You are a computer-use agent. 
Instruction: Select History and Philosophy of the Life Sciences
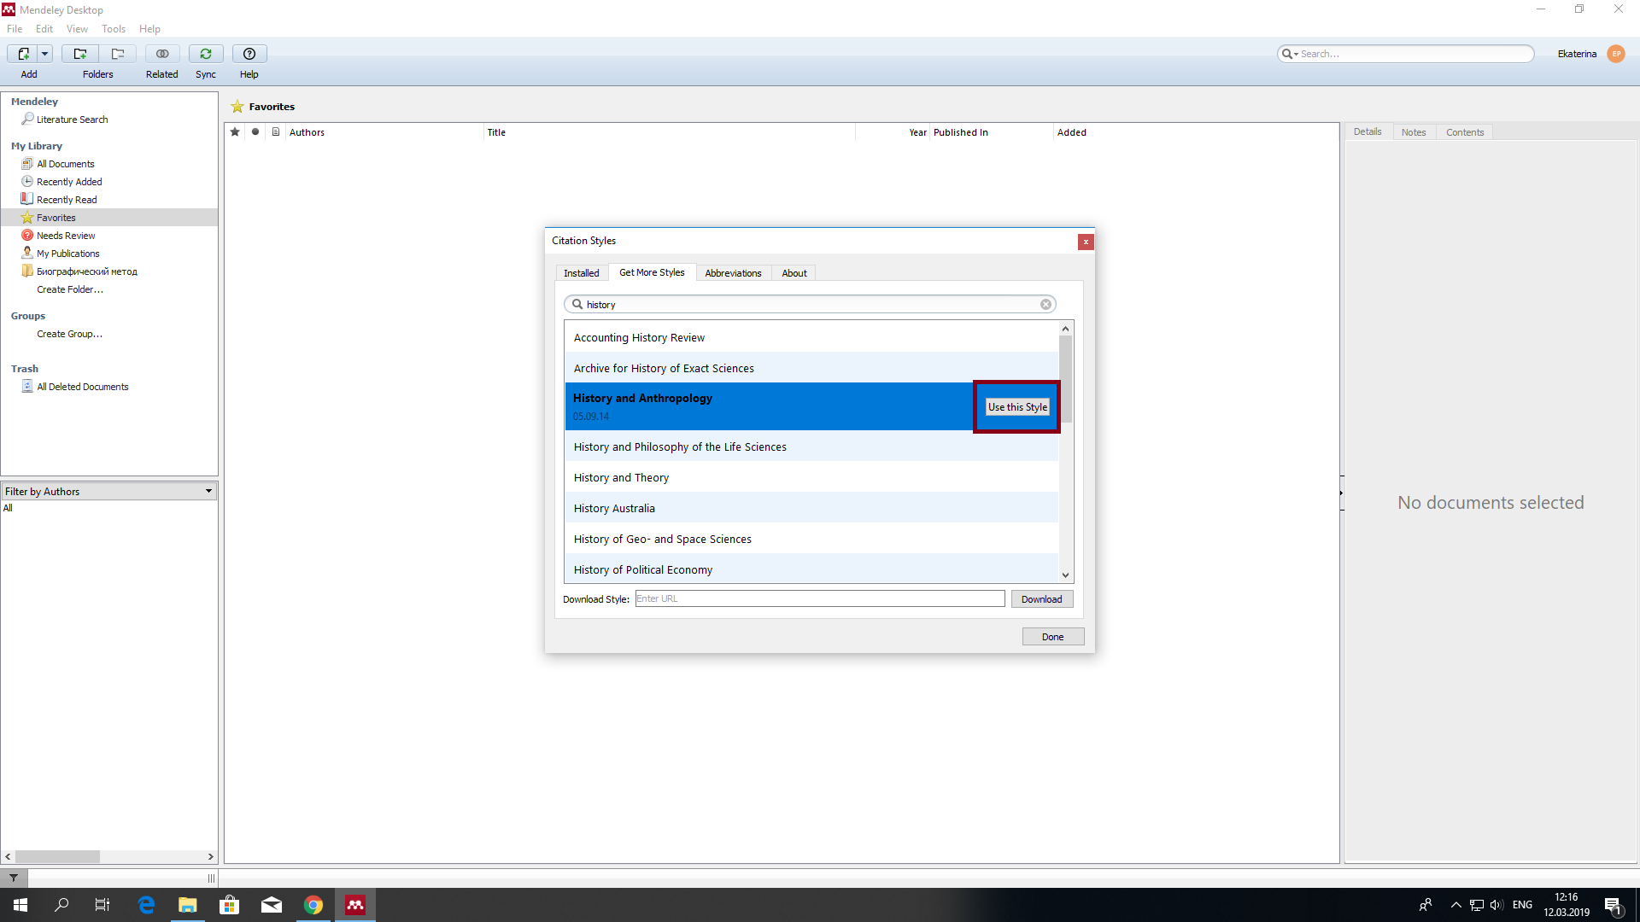(x=811, y=446)
